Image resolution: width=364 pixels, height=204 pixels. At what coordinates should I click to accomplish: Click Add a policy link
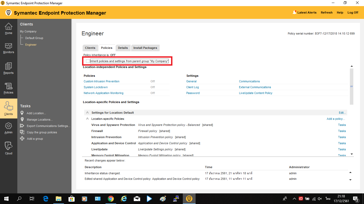coord(336,119)
